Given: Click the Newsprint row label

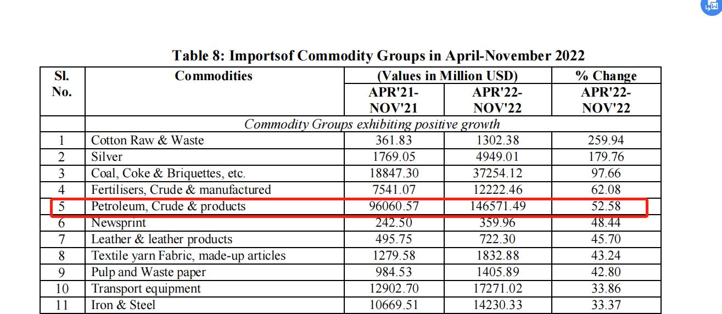Looking at the screenshot, I should coord(119,223).
